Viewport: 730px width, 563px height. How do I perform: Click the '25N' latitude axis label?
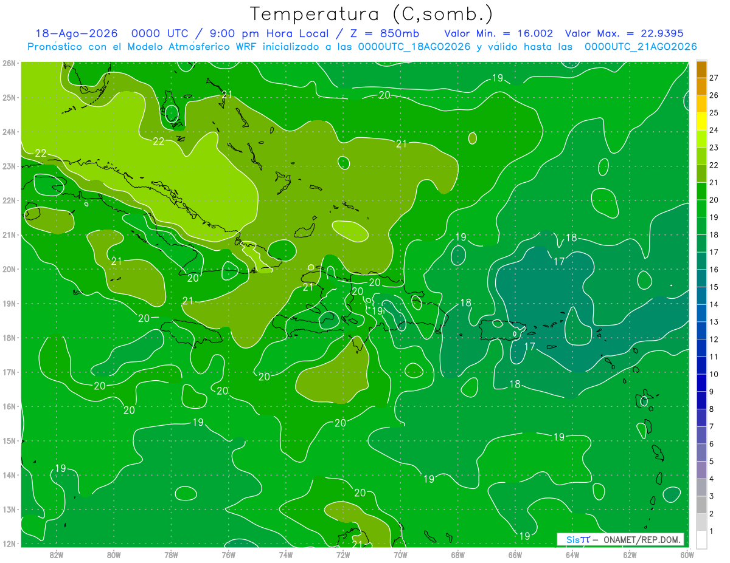pyautogui.click(x=9, y=97)
